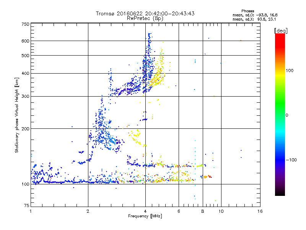Click the x-axis tick label '4'
The image size is (306, 230).
point(145,211)
